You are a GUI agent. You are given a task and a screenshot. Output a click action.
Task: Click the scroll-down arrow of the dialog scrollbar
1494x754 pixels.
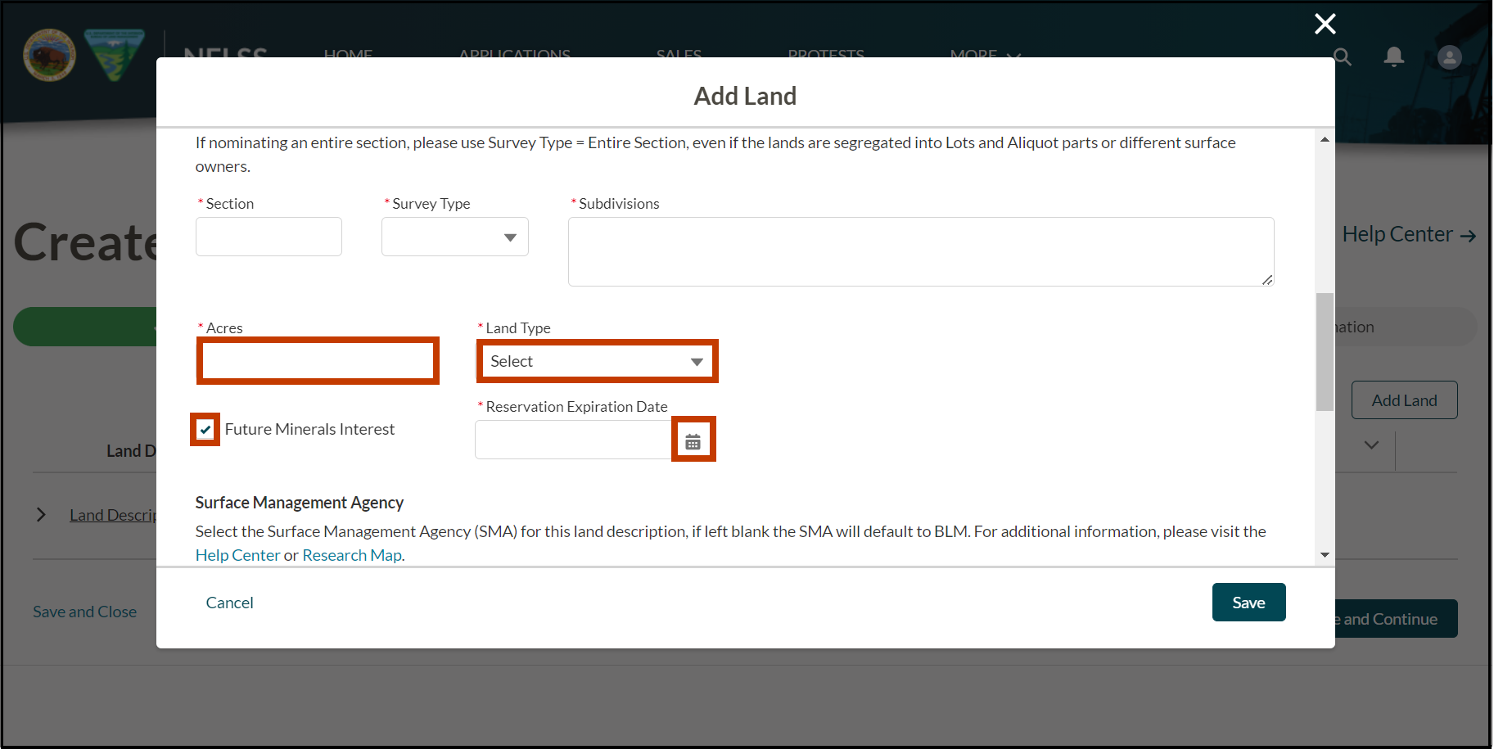1324,555
